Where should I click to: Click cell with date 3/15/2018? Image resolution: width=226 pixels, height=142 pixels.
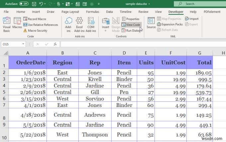[x=28, y=99]
